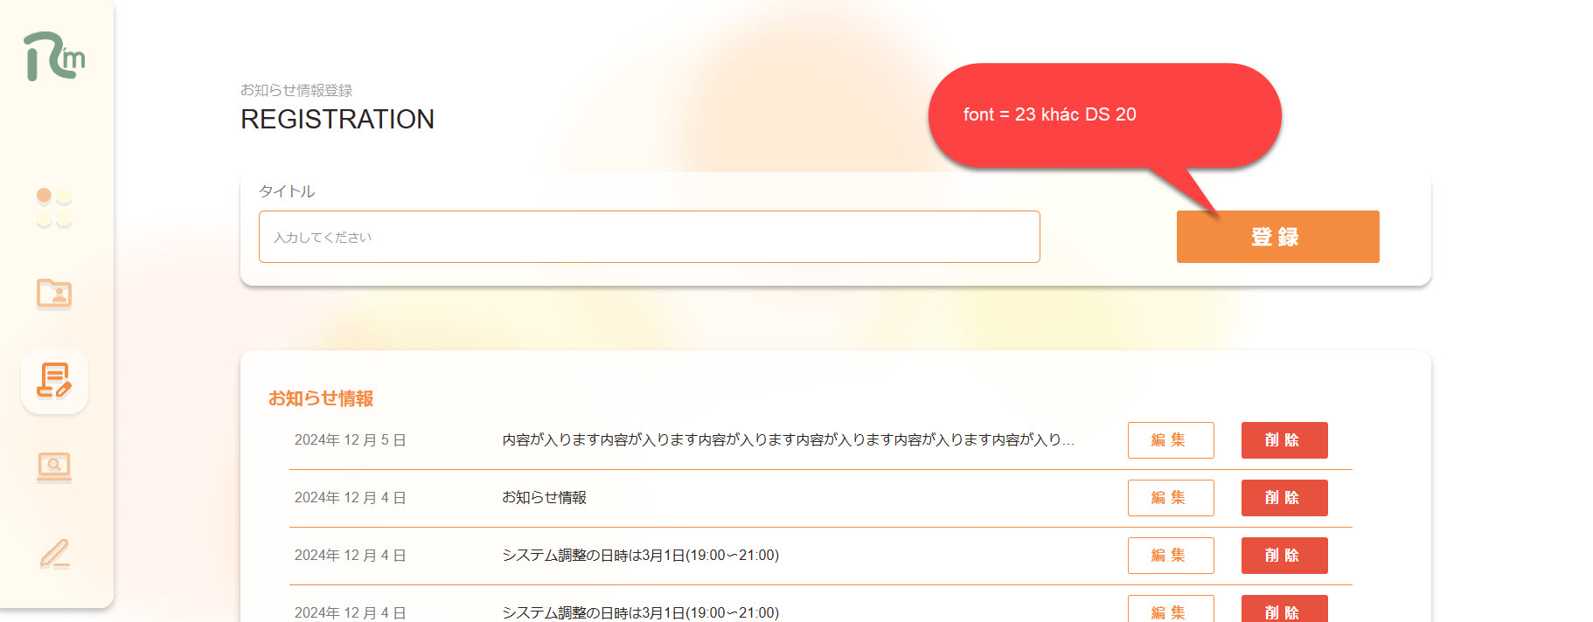This screenshot has width=1593, height=622.
Task: Open the truncated 内容が入ります notice text
Action: pyautogui.click(x=788, y=440)
